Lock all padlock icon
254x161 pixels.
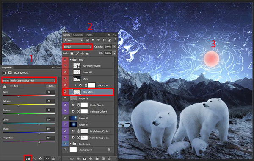click(87, 53)
